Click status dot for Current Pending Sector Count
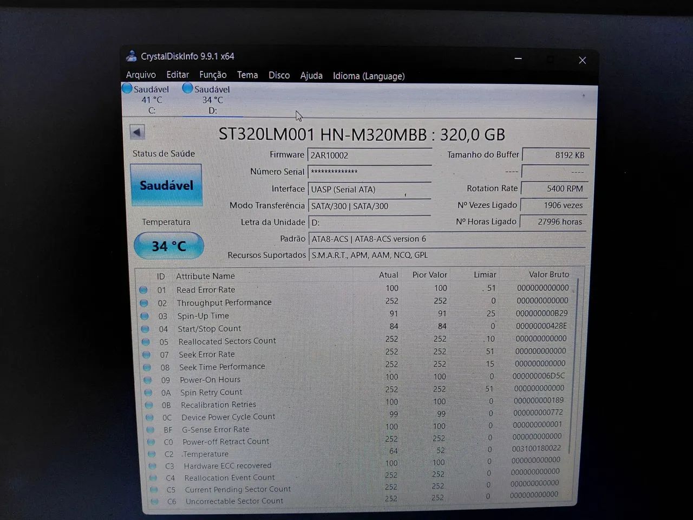This screenshot has height=520, width=693. 154,490
